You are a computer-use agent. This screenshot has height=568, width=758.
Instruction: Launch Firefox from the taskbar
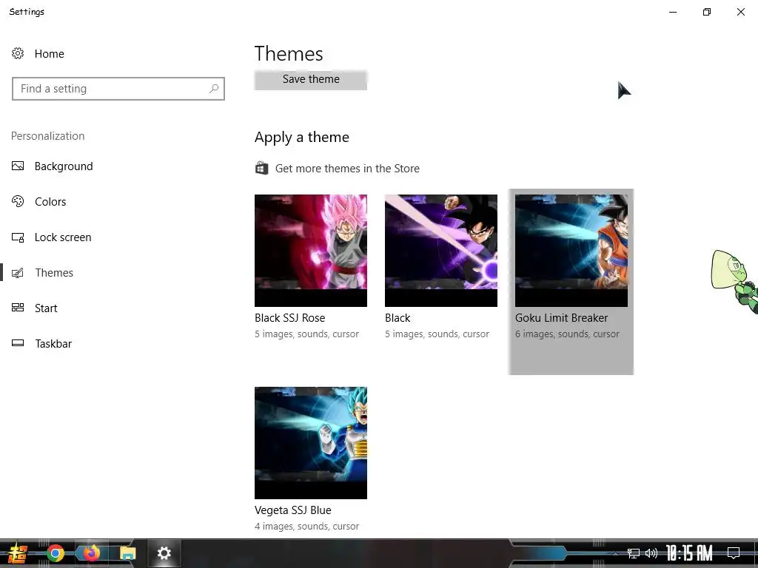[91, 553]
